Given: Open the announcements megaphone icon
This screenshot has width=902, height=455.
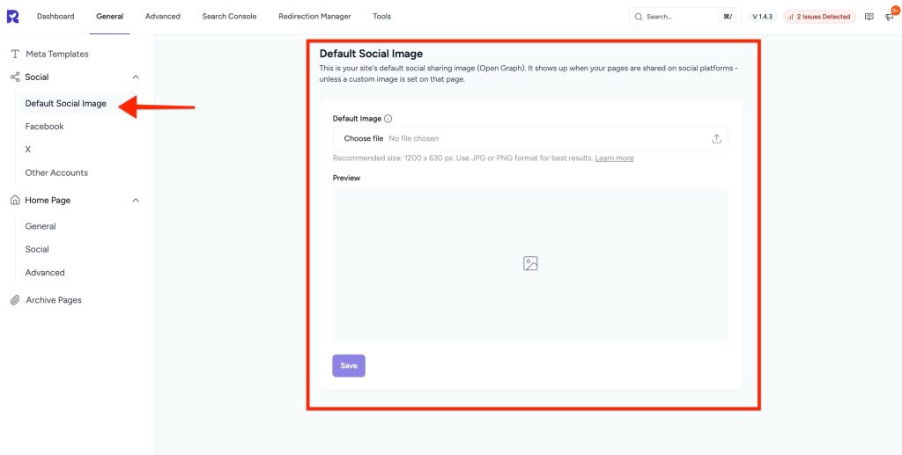Looking at the screenshot, I should [890, 17].
